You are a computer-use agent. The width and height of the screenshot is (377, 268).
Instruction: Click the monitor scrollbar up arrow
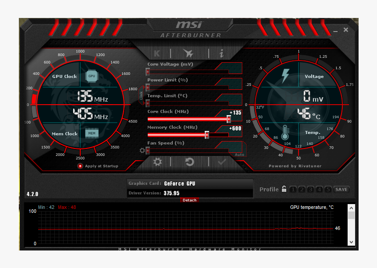tap(351, 208)
